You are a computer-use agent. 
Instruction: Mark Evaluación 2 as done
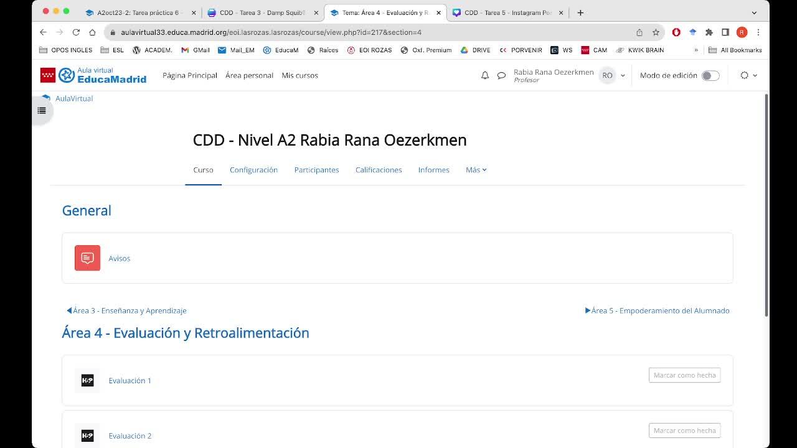[684, 431]
